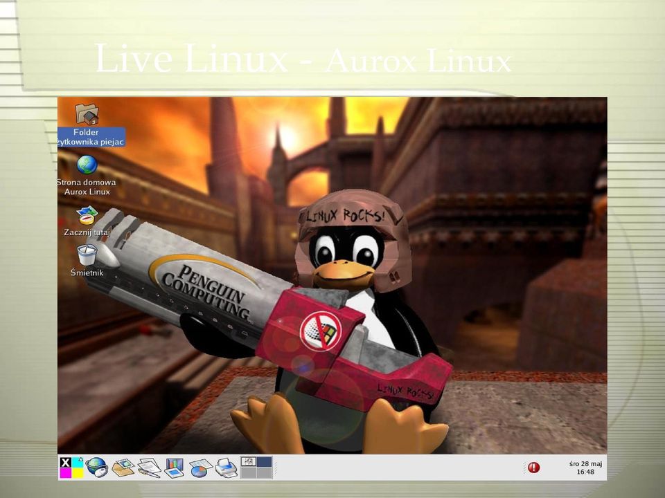The height and width of the screenshot is (498, 665).
Task: Open the presentation program launcher
Action: [x=175, y=468]
